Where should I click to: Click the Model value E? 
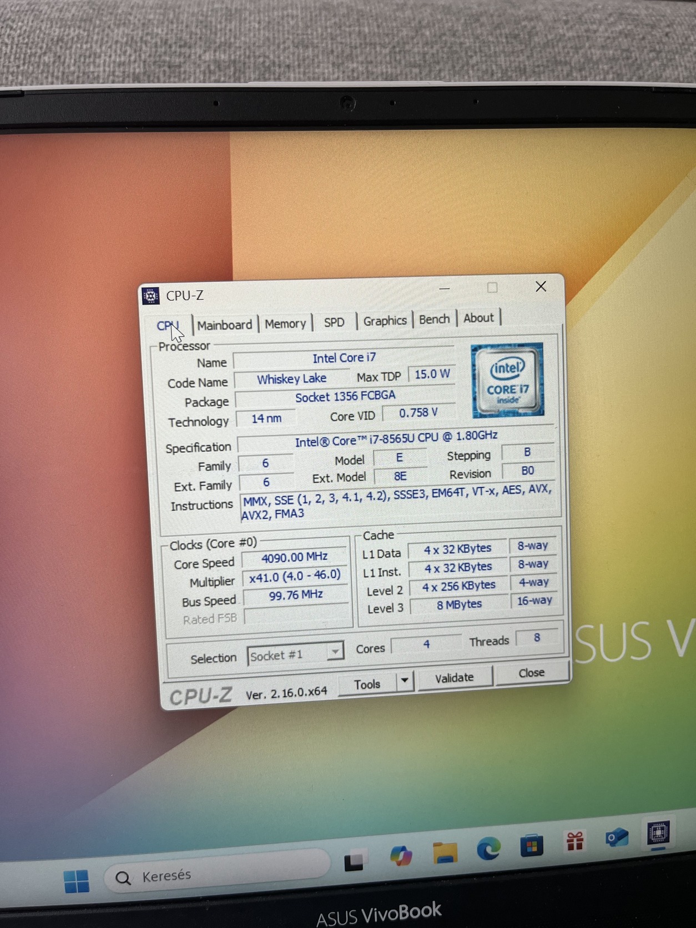(400, 458)
